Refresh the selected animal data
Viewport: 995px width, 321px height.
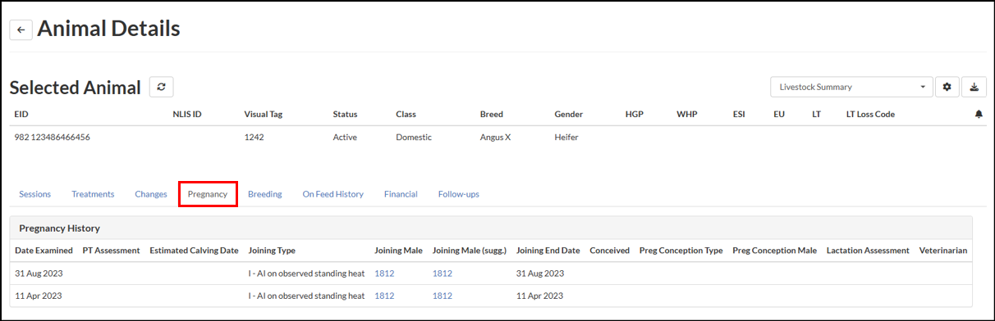click(162, 87)
